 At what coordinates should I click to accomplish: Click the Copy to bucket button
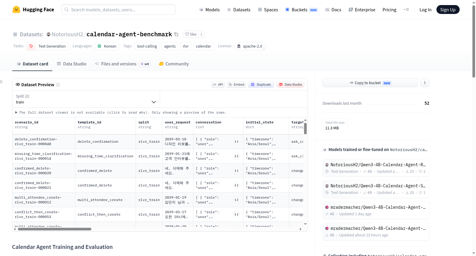click(x=370, y=83)
